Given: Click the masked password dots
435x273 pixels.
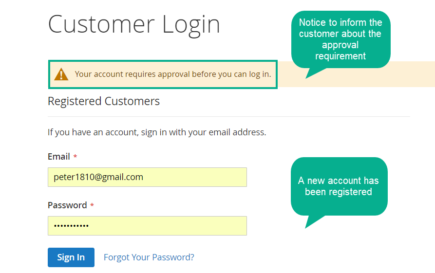Looking at the screenshot, I should (71, 226).
